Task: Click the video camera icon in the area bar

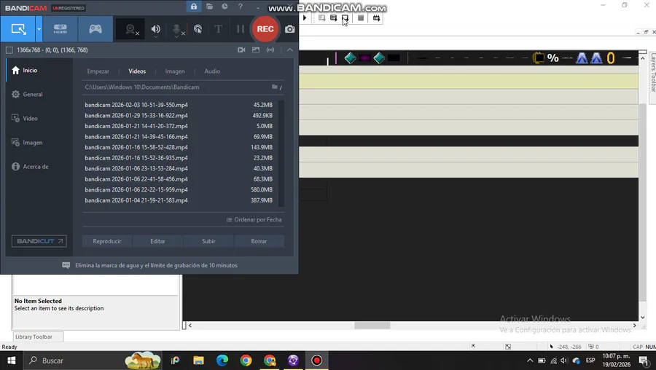Action: click(241, 50)
